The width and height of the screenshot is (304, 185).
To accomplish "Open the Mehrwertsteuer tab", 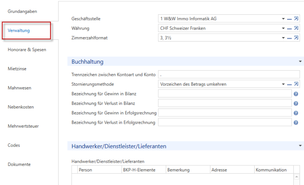I will (x=23, y=126).
